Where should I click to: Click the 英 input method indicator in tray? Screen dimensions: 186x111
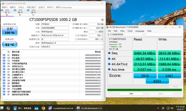tap(163, 108)
